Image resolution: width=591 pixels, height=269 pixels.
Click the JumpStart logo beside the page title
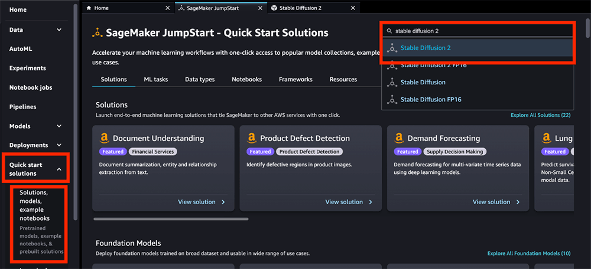coord(98,32)
